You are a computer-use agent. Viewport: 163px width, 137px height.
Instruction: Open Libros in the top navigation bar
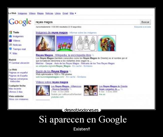[58, 13]
